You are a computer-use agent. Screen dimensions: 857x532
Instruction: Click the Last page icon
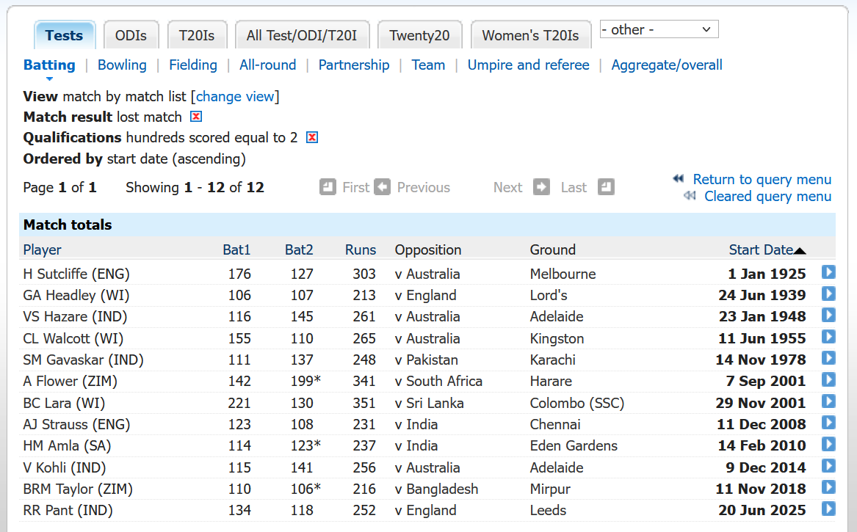pos(606,187)
